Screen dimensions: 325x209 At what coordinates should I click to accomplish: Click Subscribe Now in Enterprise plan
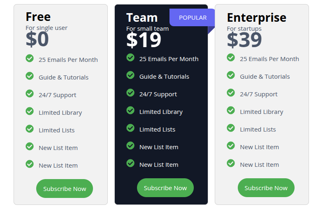coord(266,188)
